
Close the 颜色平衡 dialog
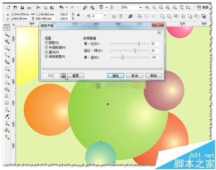[158, 25]
